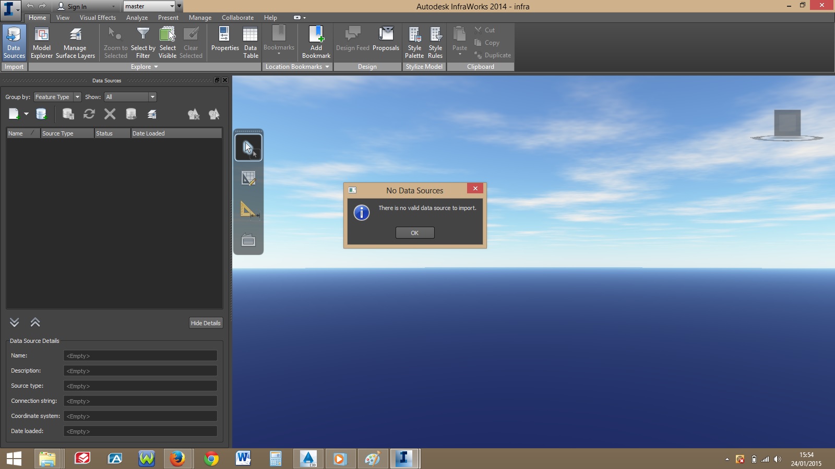Screen dimensions: 835x469
Task: Close the Data Sources panel
Action: point(225,80)
